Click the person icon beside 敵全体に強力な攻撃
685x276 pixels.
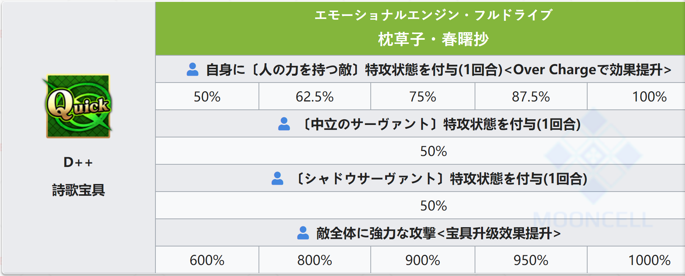(x=303, y=233)
